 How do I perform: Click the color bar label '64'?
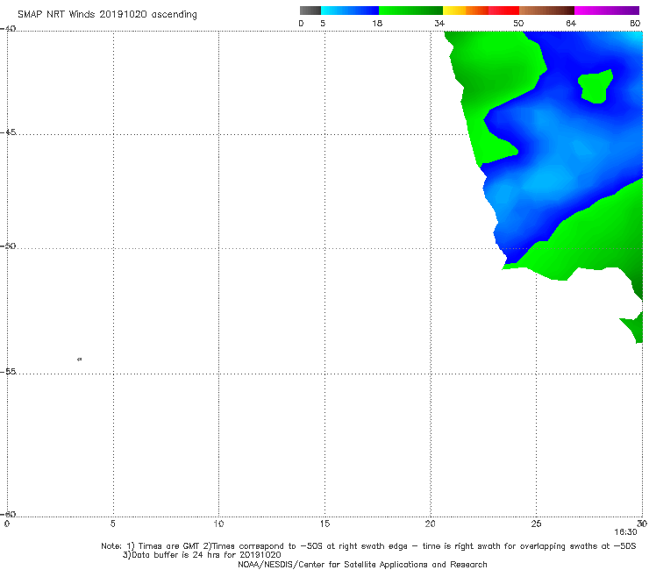coord(571,24)
